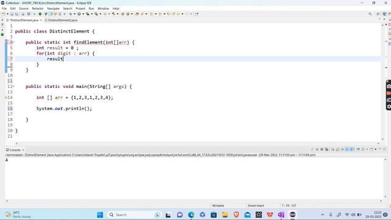Screen dimensions: 391x220
Task: Open the Refactor menu
Action: pyautogui.click(x=38, y=9)
